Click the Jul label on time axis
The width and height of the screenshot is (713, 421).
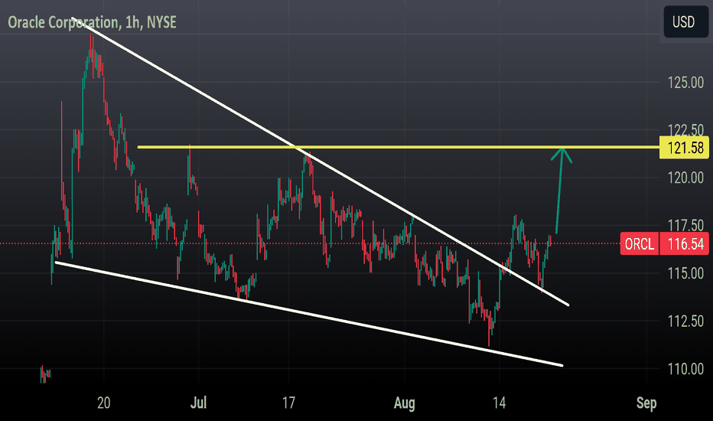[198, 403]
